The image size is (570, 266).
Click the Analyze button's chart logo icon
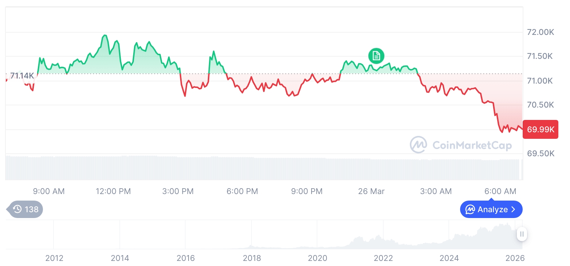470,209
